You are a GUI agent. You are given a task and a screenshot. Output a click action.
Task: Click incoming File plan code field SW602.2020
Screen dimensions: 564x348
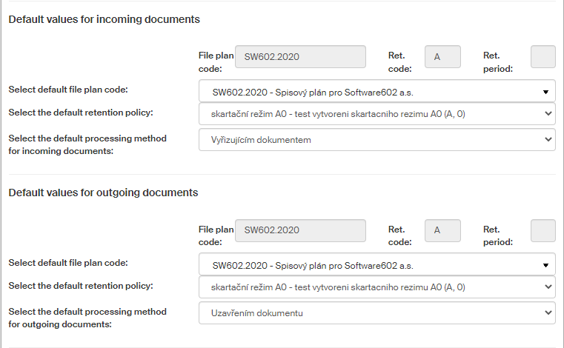tap(300, 57)
